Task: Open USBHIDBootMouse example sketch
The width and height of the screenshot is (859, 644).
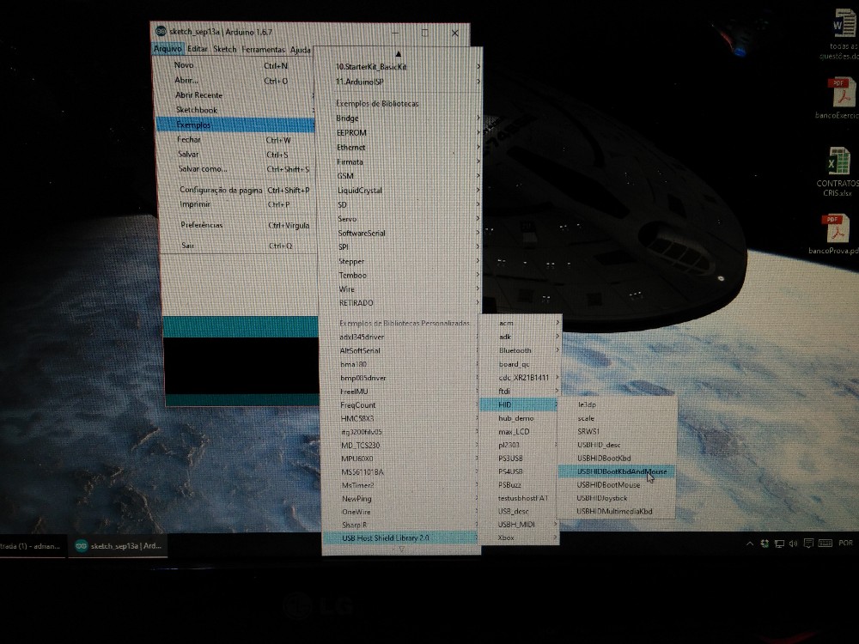Action: 617,485
